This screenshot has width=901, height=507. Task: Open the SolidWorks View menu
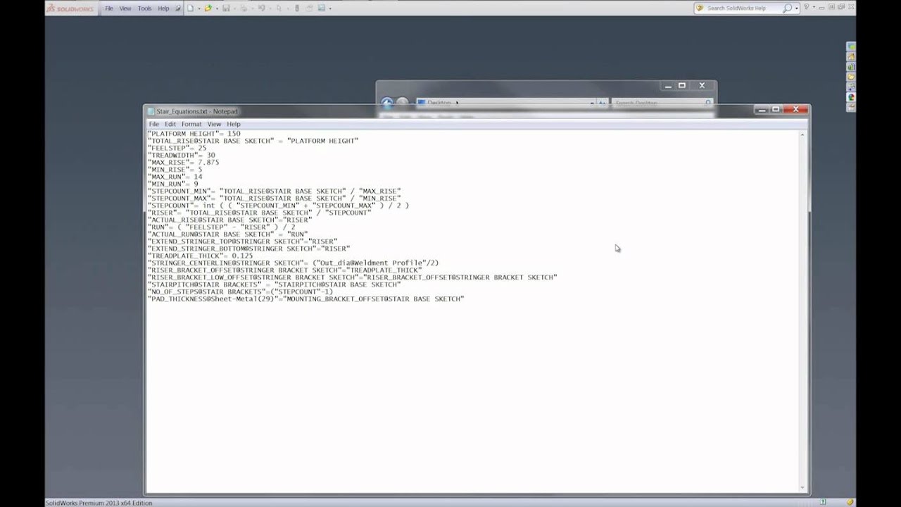[x=125, y=8]
